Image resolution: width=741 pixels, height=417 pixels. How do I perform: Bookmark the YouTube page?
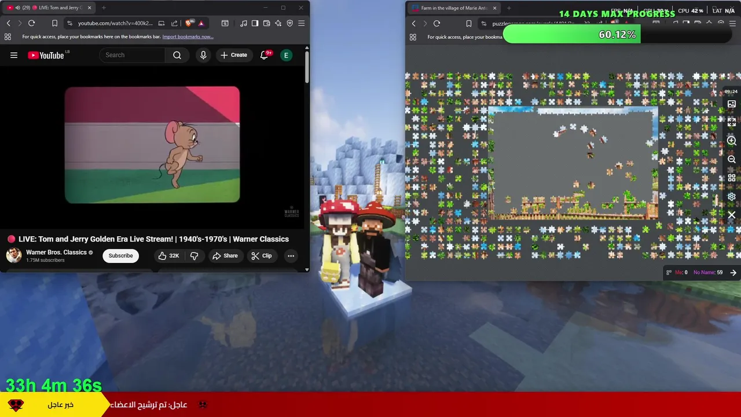[x=54, y=23]
